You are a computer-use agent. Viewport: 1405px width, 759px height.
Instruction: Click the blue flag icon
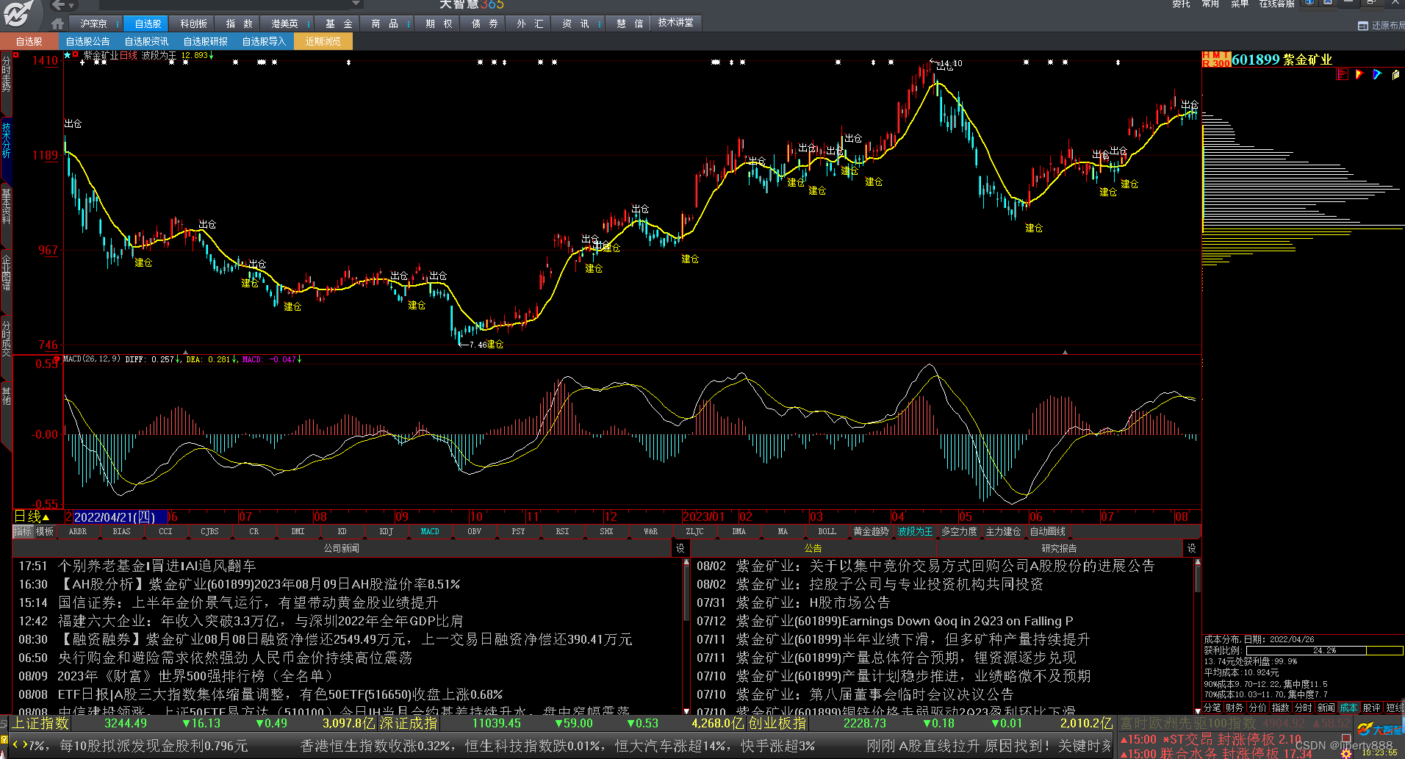1377,74
